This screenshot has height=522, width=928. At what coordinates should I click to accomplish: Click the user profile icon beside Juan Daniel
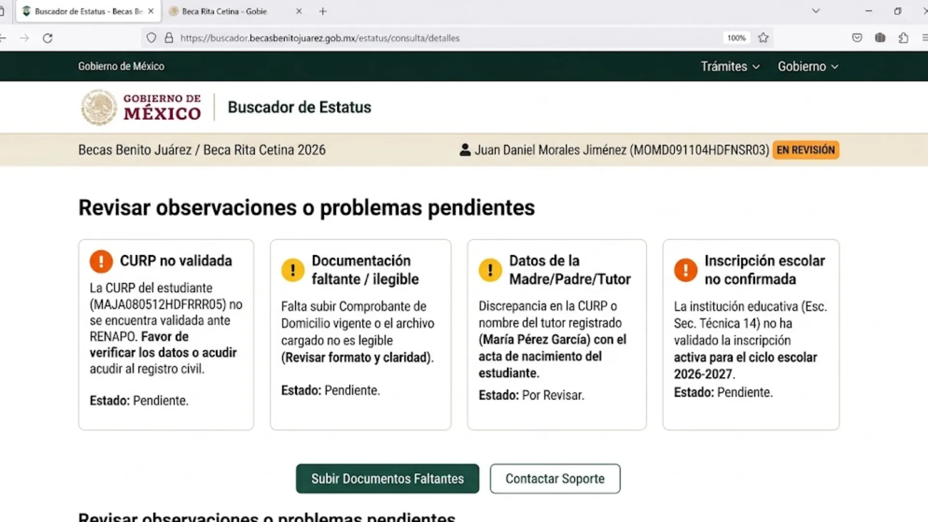pos(465,150)
